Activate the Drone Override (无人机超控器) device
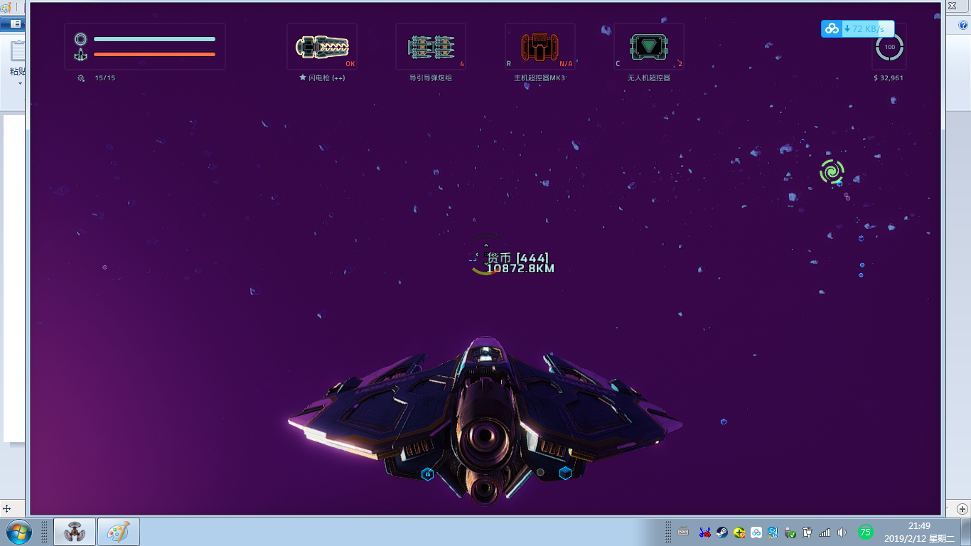Viewport: 971px width, 546px height. click(649, 47)
